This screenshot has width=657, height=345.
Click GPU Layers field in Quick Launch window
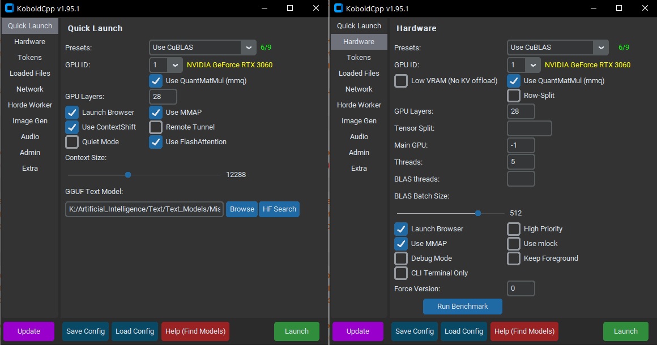click(x=163, y=97)
